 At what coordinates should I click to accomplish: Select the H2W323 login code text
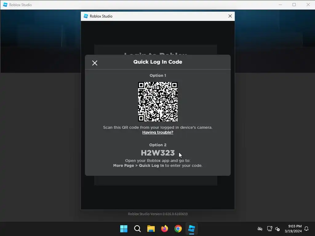point(158,153)
